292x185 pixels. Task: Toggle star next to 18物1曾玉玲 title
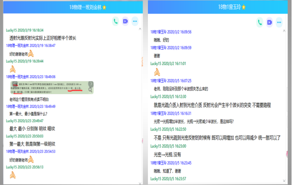(244, 7)
